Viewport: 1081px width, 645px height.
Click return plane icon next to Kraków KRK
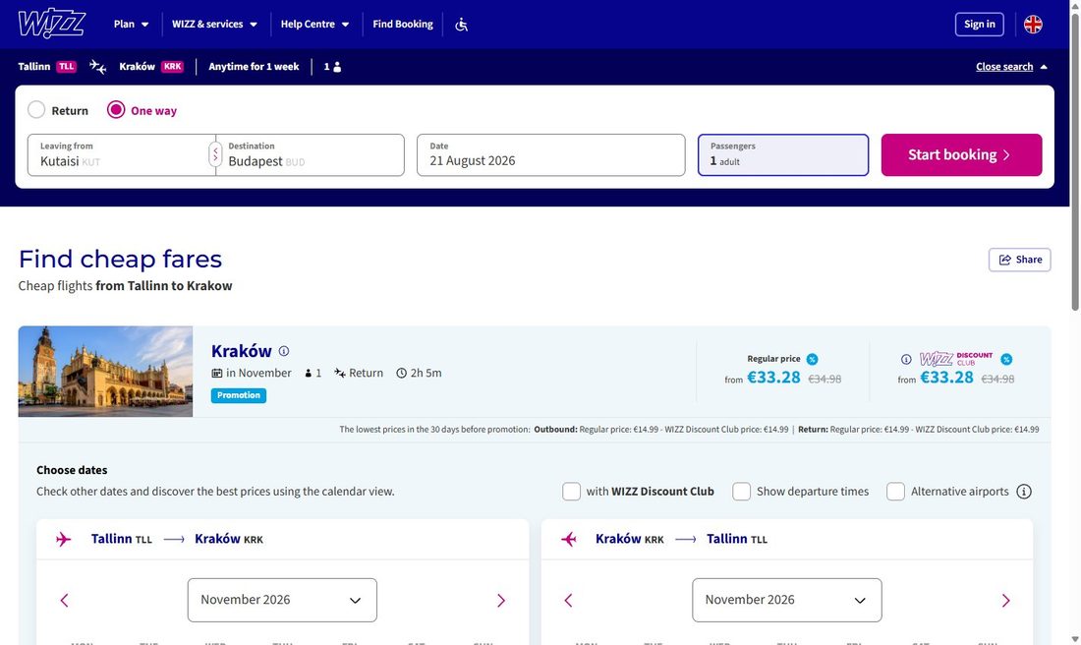click(569, 539)
